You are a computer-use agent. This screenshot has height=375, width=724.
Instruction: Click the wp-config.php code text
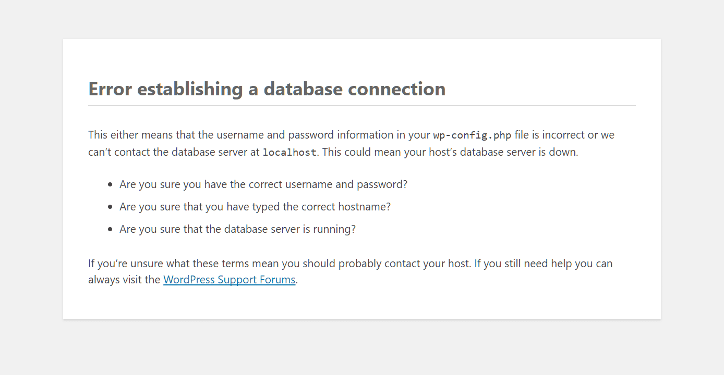[472, 135]
